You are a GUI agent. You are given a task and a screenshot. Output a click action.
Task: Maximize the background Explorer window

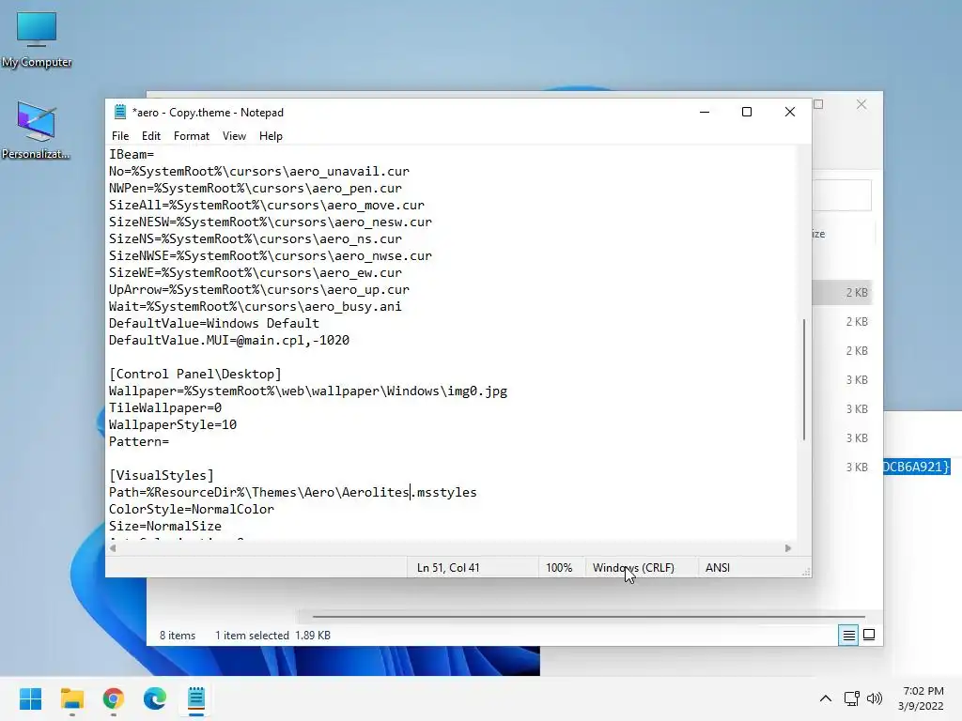pos(818,104)
